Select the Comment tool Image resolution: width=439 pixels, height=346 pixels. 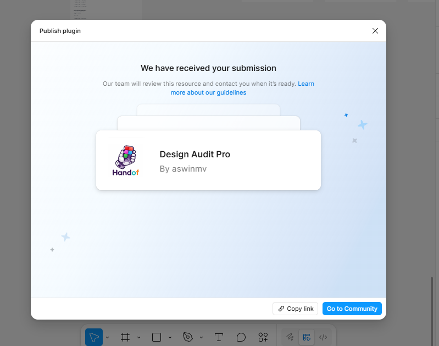coord(241,337)
